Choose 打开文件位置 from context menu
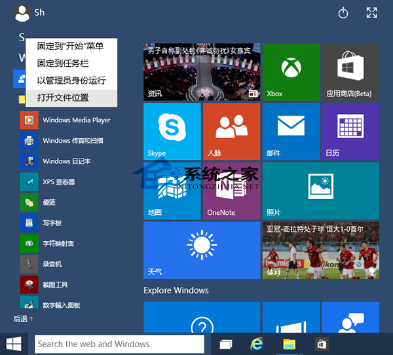The image size is (393, 355). tap(71, 98)
